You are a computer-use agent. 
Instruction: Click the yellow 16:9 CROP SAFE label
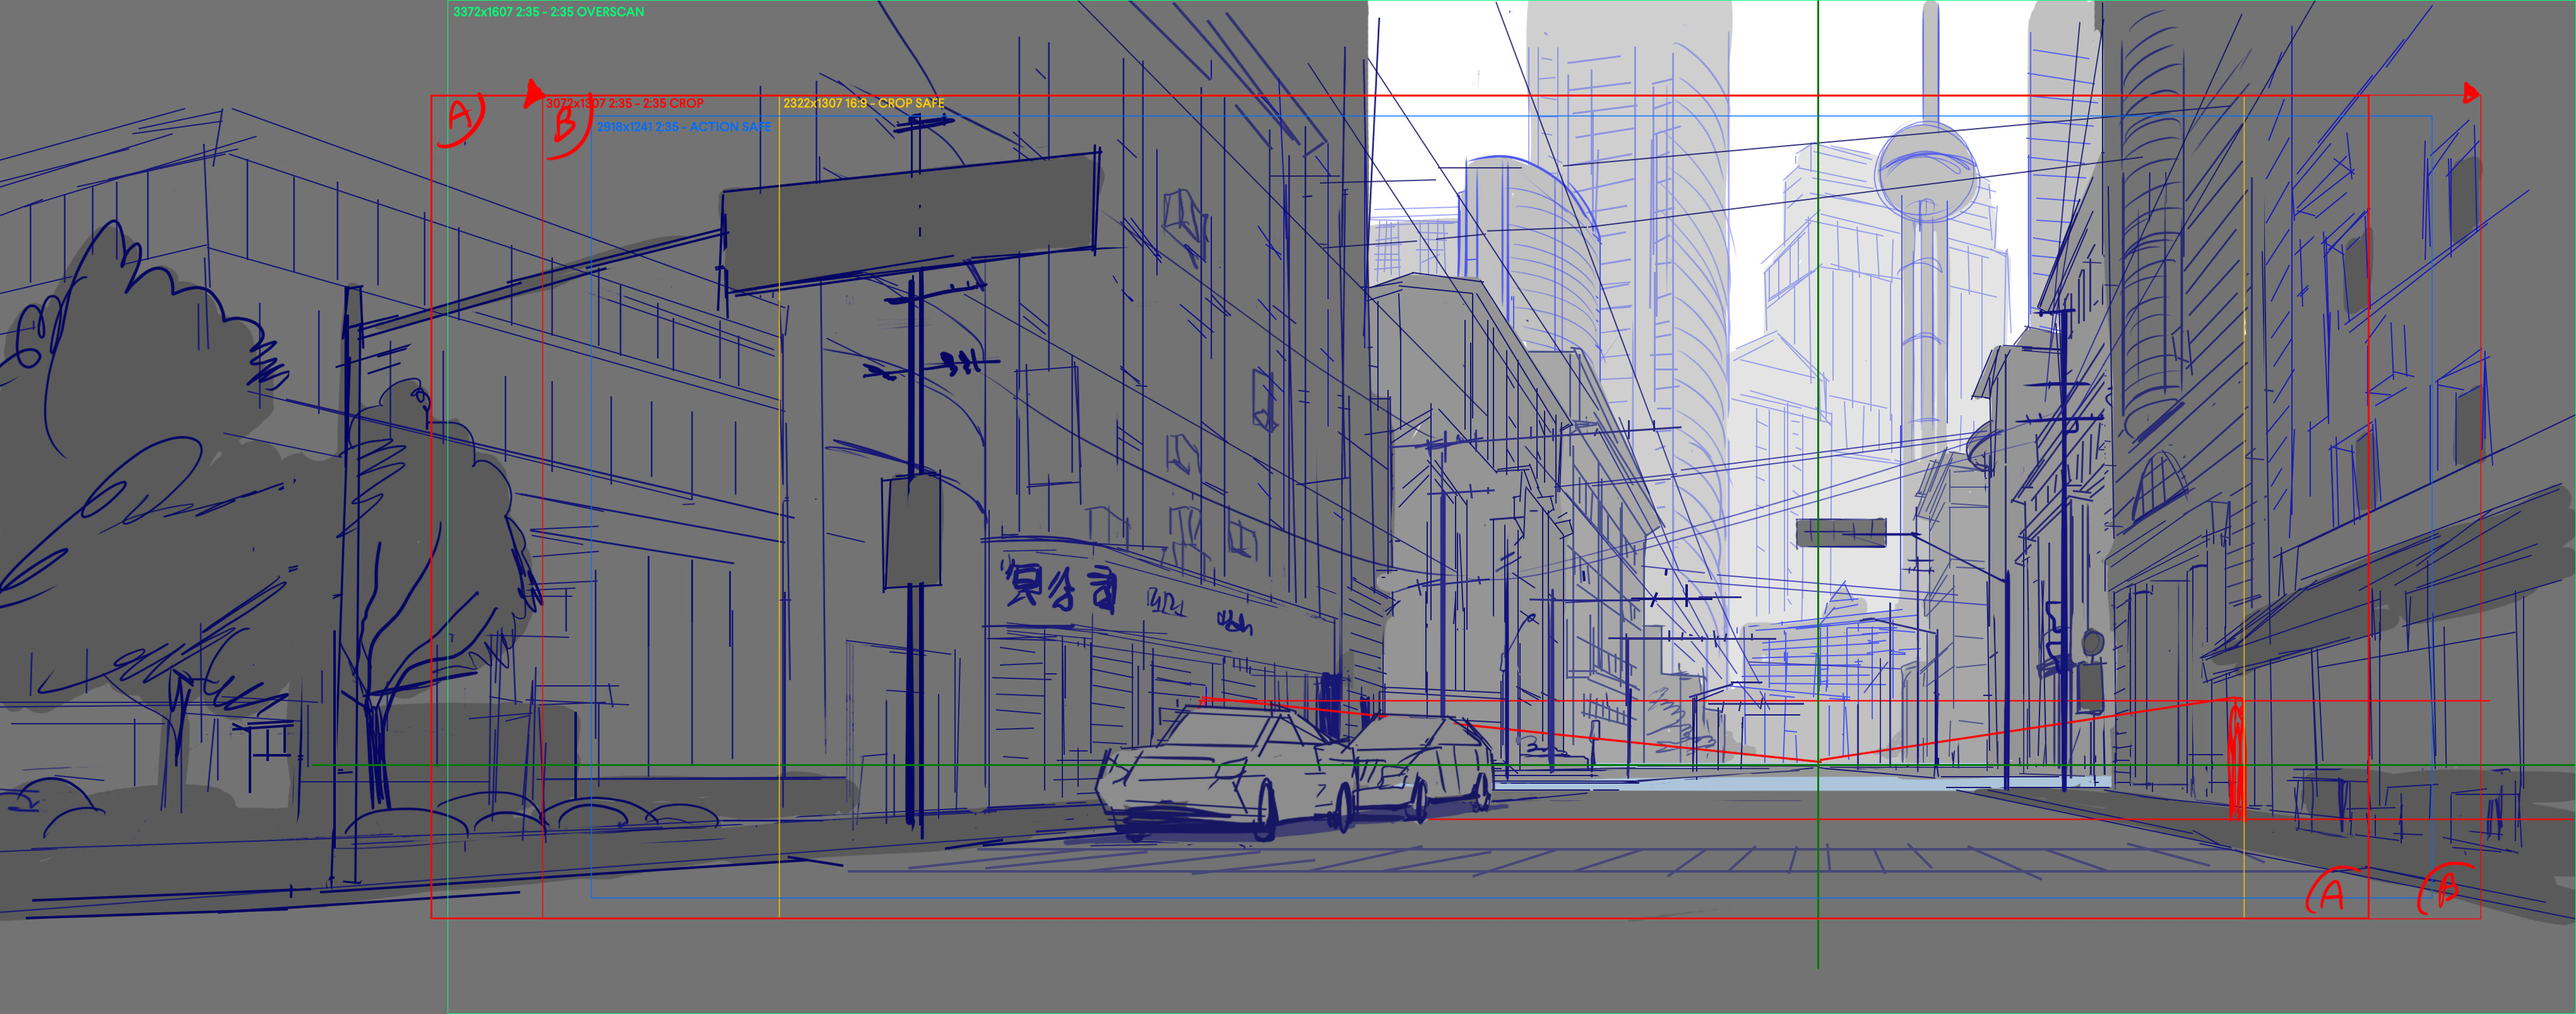pyautogui.click(x=863, y=103)
